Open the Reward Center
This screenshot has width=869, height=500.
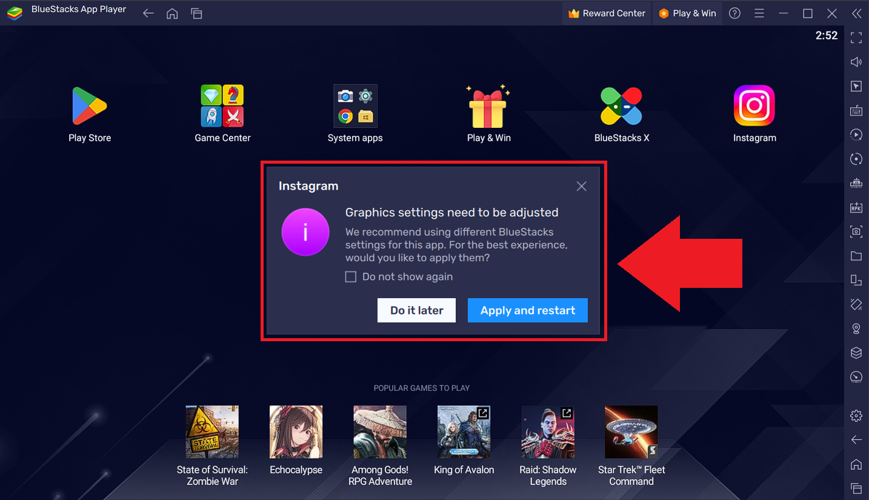(x=607, y=13)
